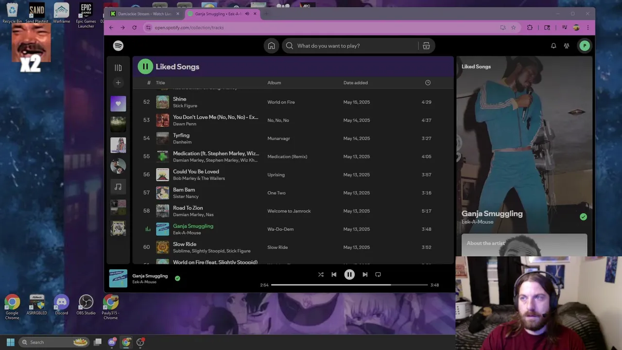Click Dawn Penn artist link
The image size is (622, 350).
point(185,124)
